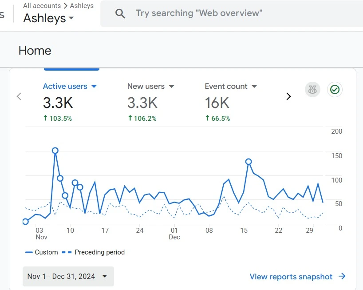Show next metrics with right chevron
The width and height of the screenshot is (363, 290).
pos(288,96)
